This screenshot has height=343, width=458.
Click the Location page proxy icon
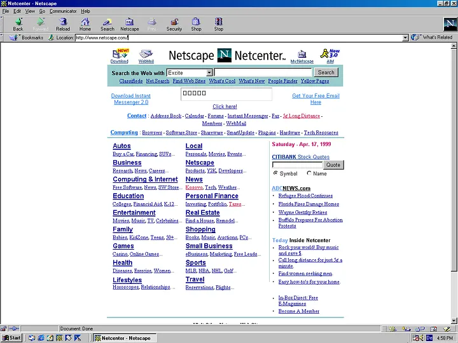pos(52,37)
